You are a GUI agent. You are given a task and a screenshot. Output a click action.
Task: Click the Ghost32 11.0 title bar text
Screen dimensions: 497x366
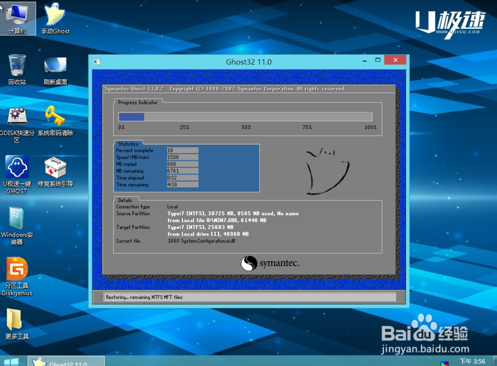249,61
